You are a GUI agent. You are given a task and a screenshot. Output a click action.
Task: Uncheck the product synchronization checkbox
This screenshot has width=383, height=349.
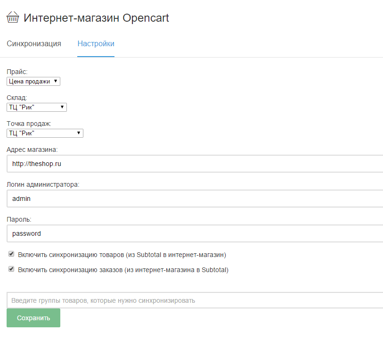[x=11, y=254]
